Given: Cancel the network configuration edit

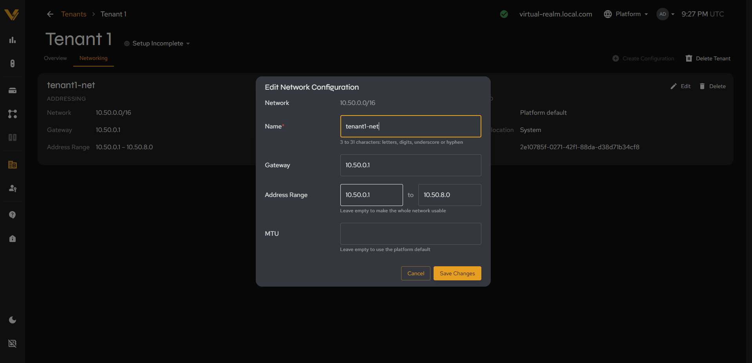Looking at the screenshot, I should tap(416, 273).
